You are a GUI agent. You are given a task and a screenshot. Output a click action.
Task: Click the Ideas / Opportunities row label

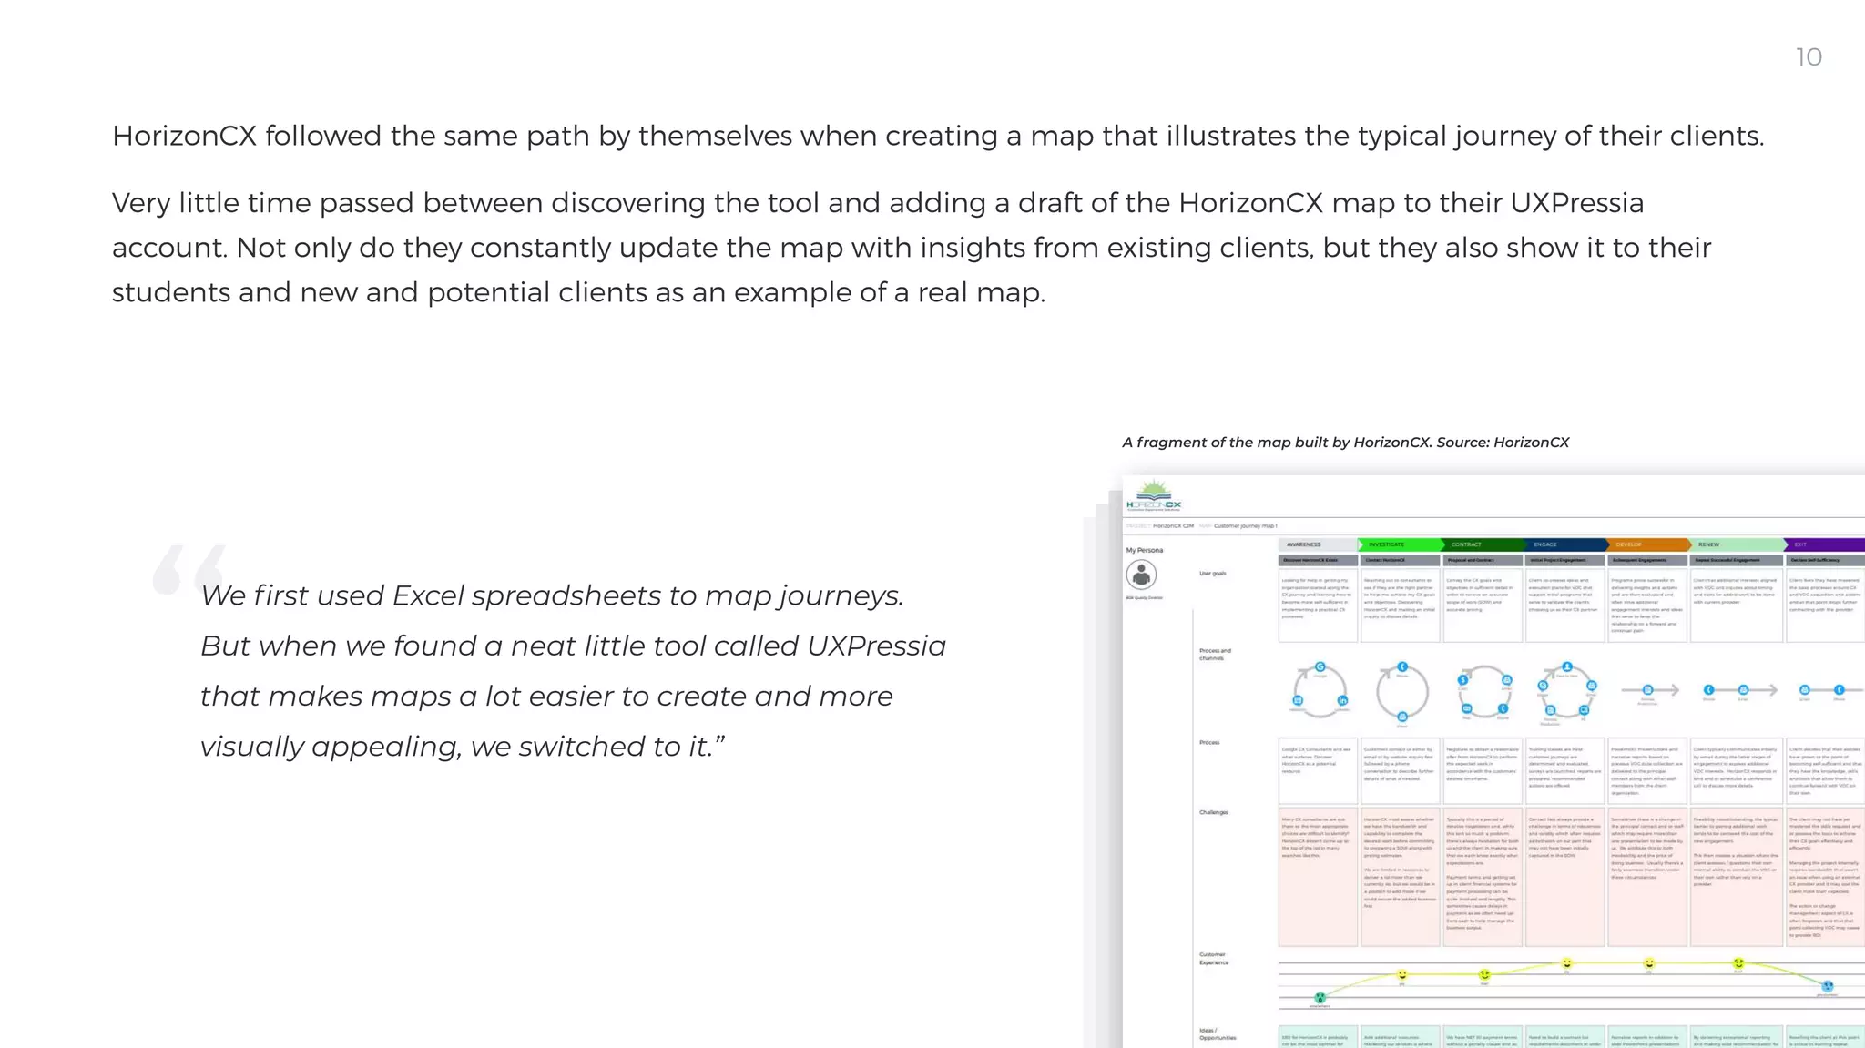point(1218,1034)
